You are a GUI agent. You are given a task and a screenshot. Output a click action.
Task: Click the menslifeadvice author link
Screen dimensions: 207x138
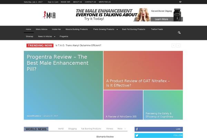(x=34, y=116)
